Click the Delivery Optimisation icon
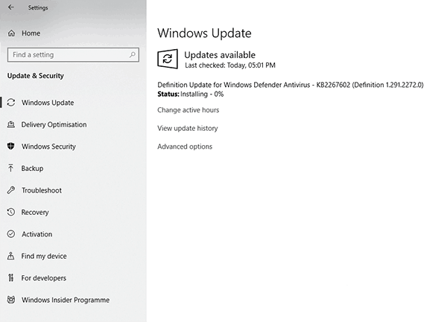 coord(11,124)
